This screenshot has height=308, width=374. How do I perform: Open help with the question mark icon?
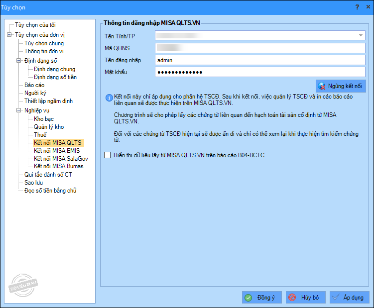pos(357,7)
